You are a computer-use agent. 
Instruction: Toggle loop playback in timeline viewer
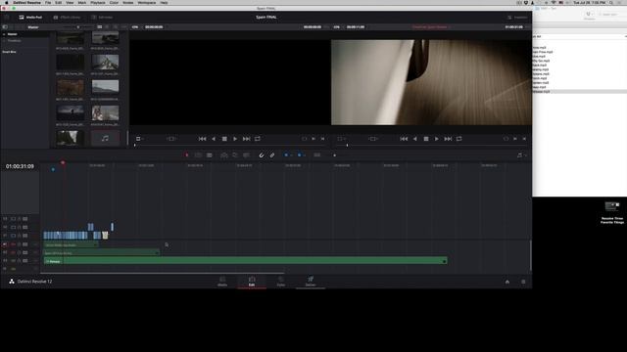pyautogui.click(x=459, y=139)
